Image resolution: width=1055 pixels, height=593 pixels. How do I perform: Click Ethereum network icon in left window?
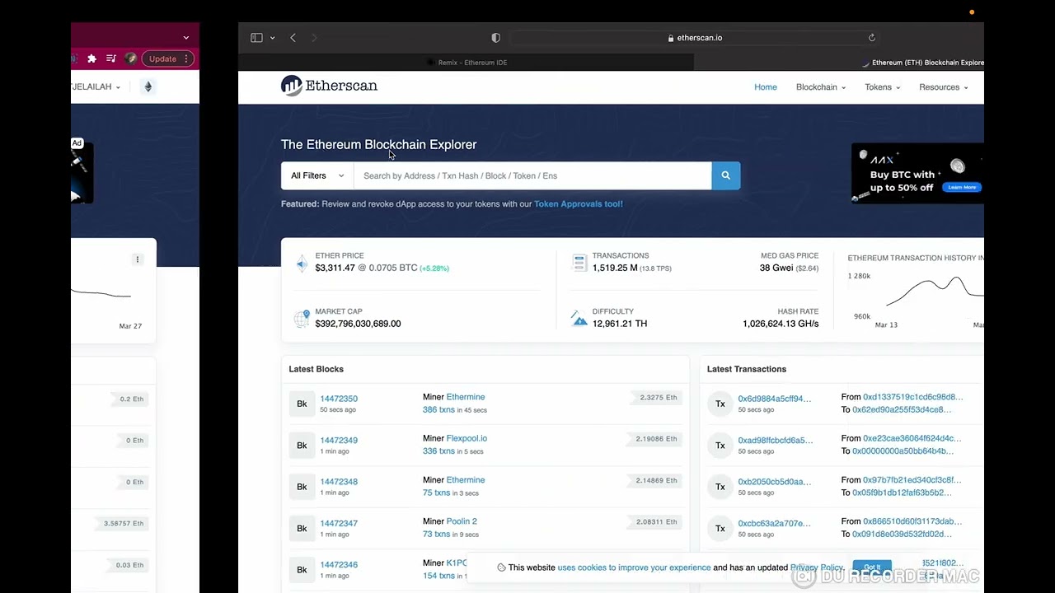pos(148,86)
